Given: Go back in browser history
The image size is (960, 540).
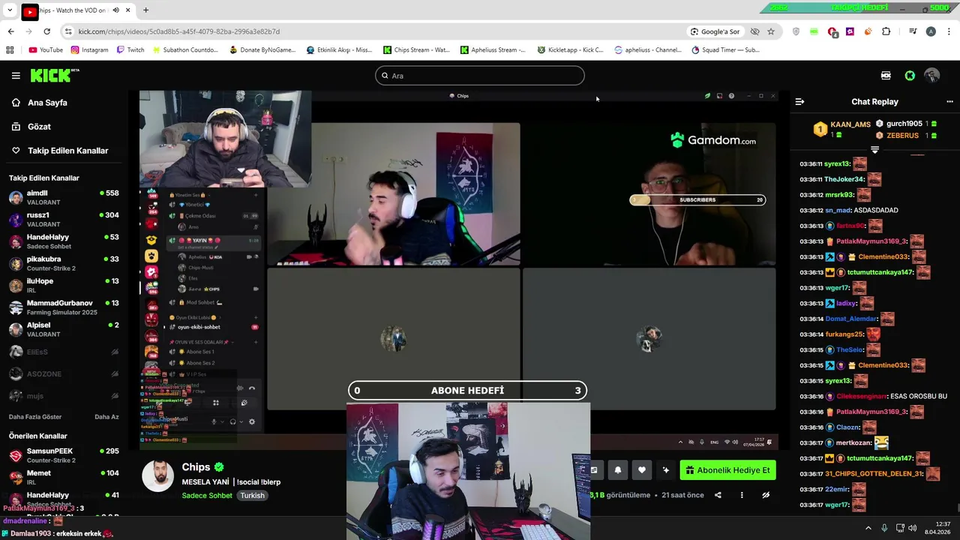Looking at the screenshot, I should 10,31.
